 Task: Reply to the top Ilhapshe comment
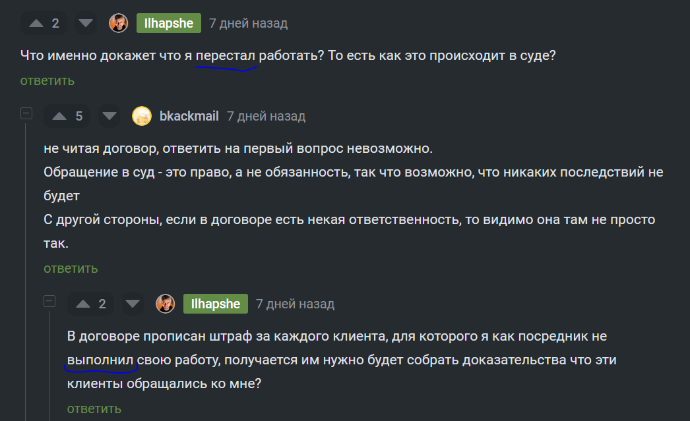[x=47, y=81]
